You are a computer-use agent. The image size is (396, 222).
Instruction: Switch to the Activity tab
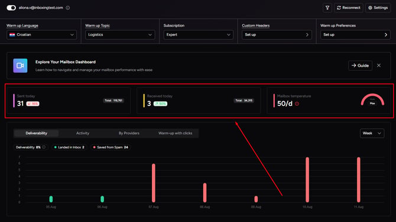coord(83,133)
